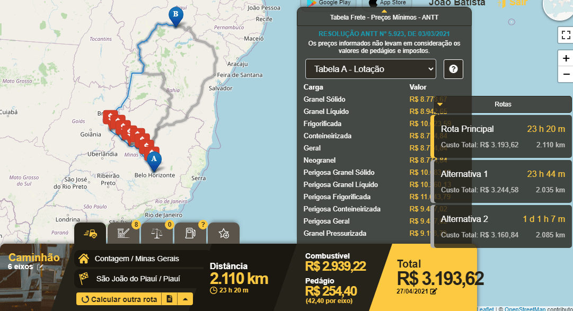Open the route document report button
The image size is (573, 311).
coord(169,299)
